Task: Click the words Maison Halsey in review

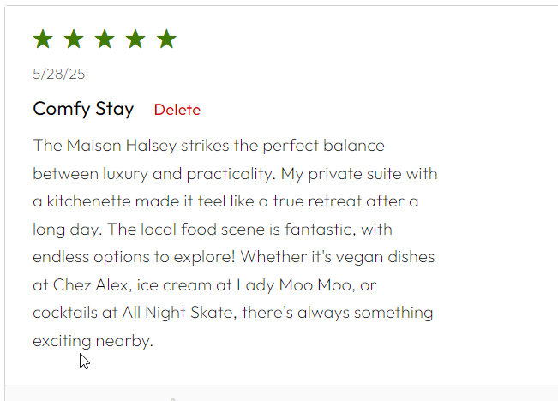Action: click(x=122, y=146)
